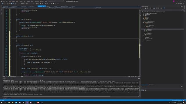The image size is (186, 104).
Task: Toggle auto-hide pin on Solution Explorer
Action: [181, 6]
